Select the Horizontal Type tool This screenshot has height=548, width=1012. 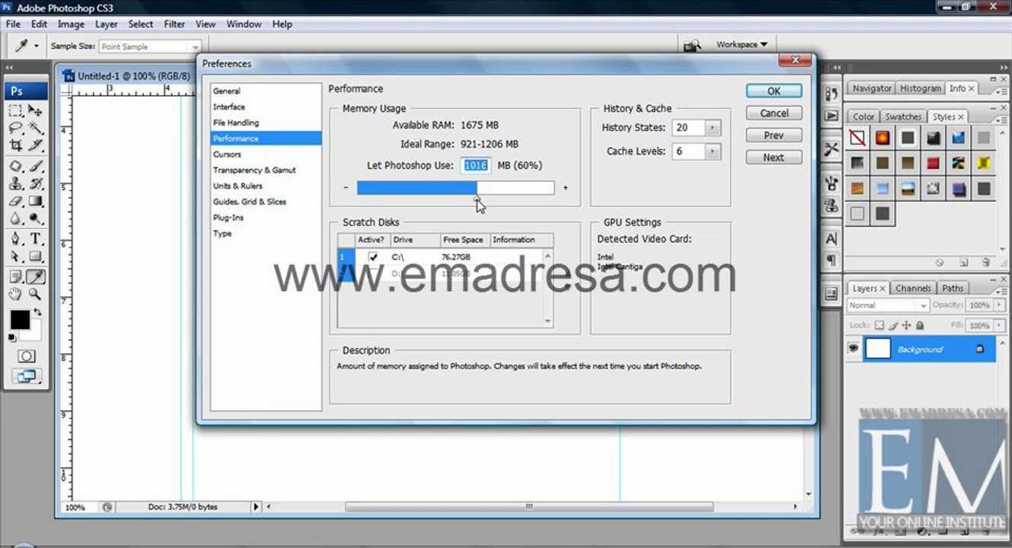point(35,239)
